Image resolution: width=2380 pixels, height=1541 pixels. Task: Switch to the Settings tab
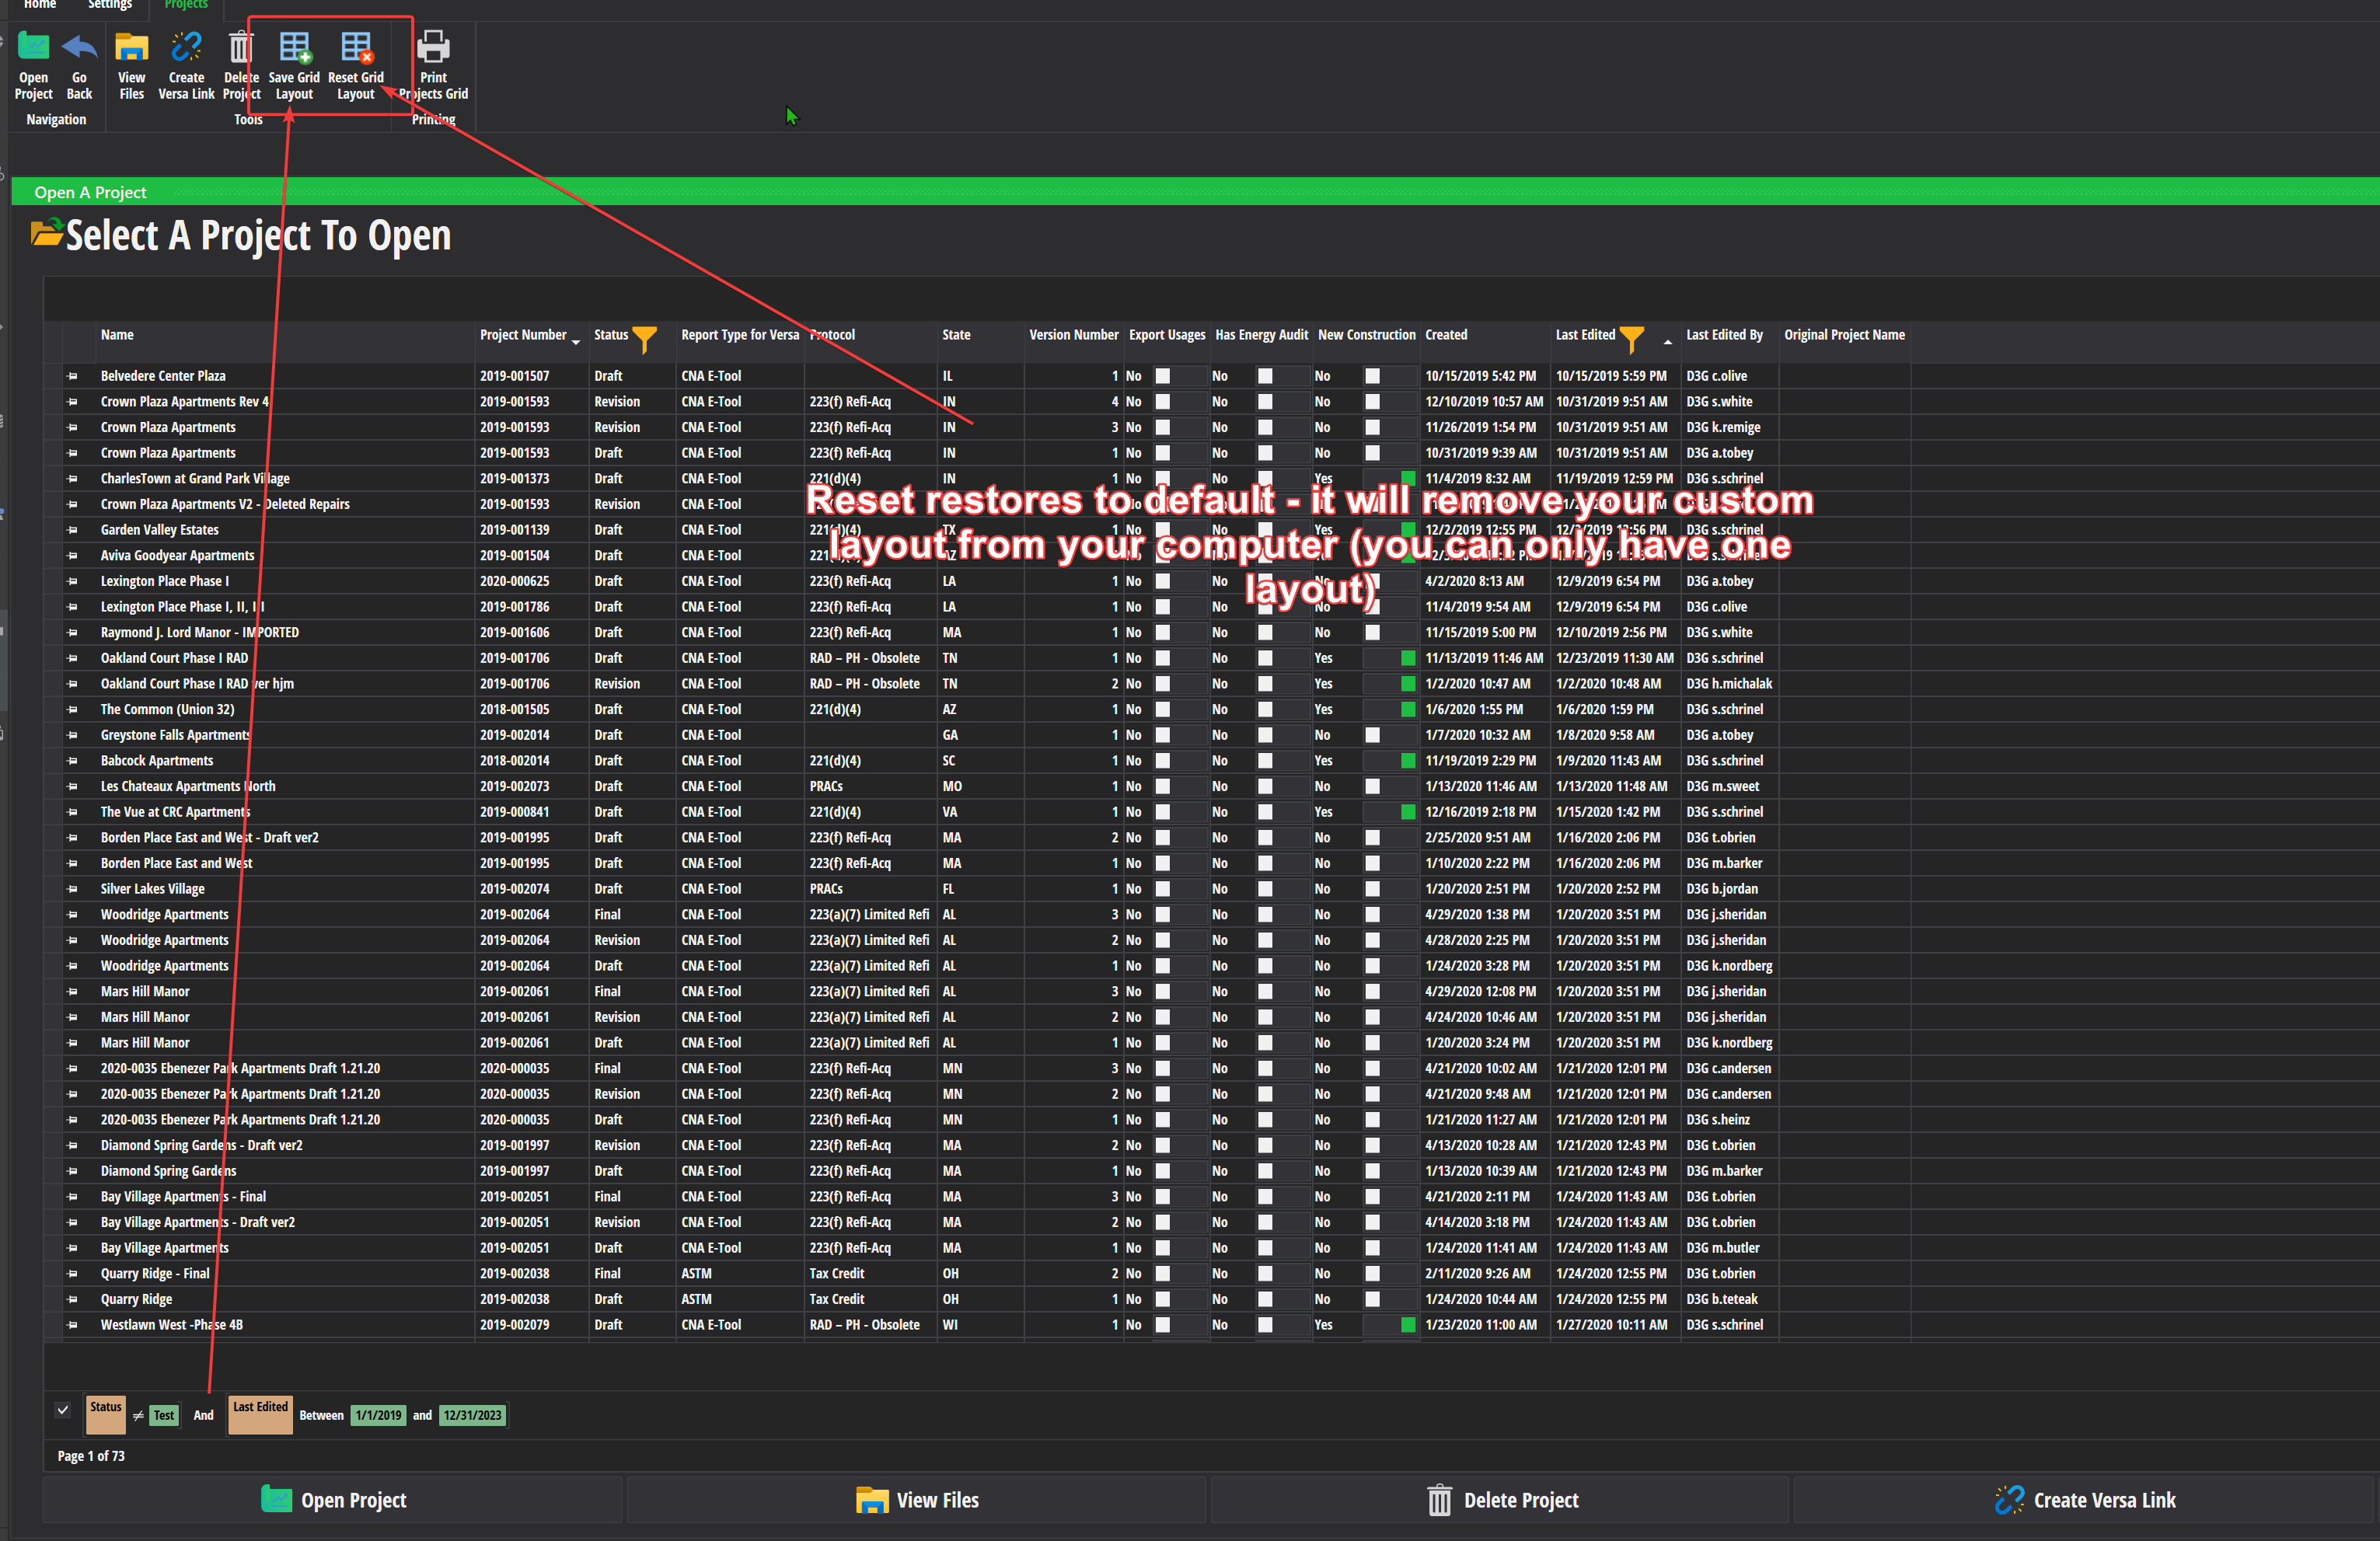point(109,5)
